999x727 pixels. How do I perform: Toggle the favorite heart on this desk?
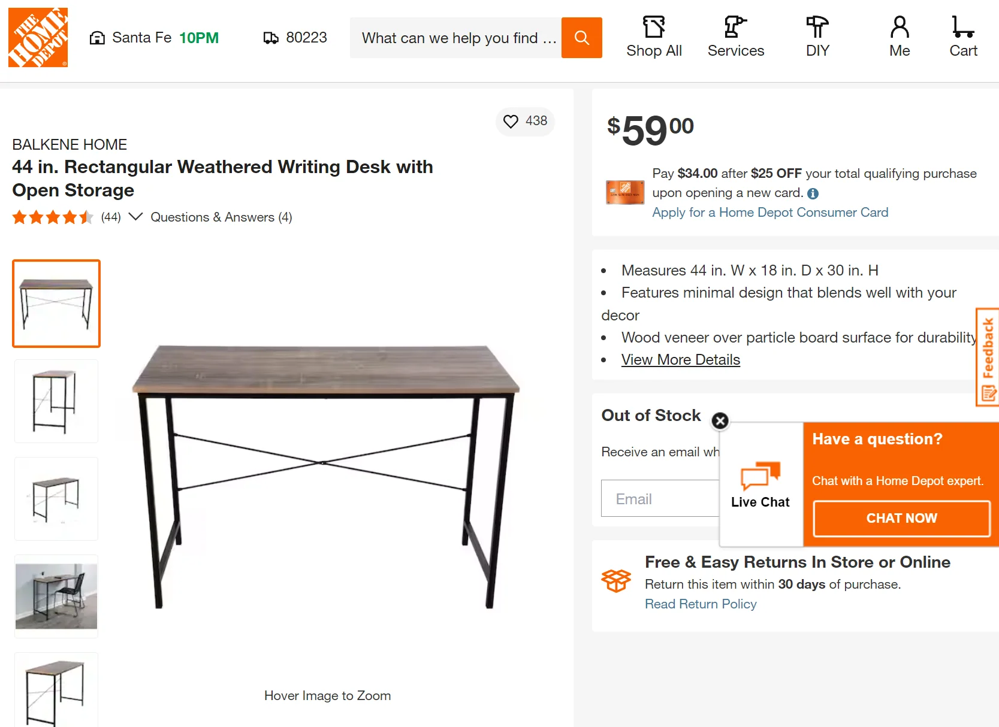click(511, 122)
